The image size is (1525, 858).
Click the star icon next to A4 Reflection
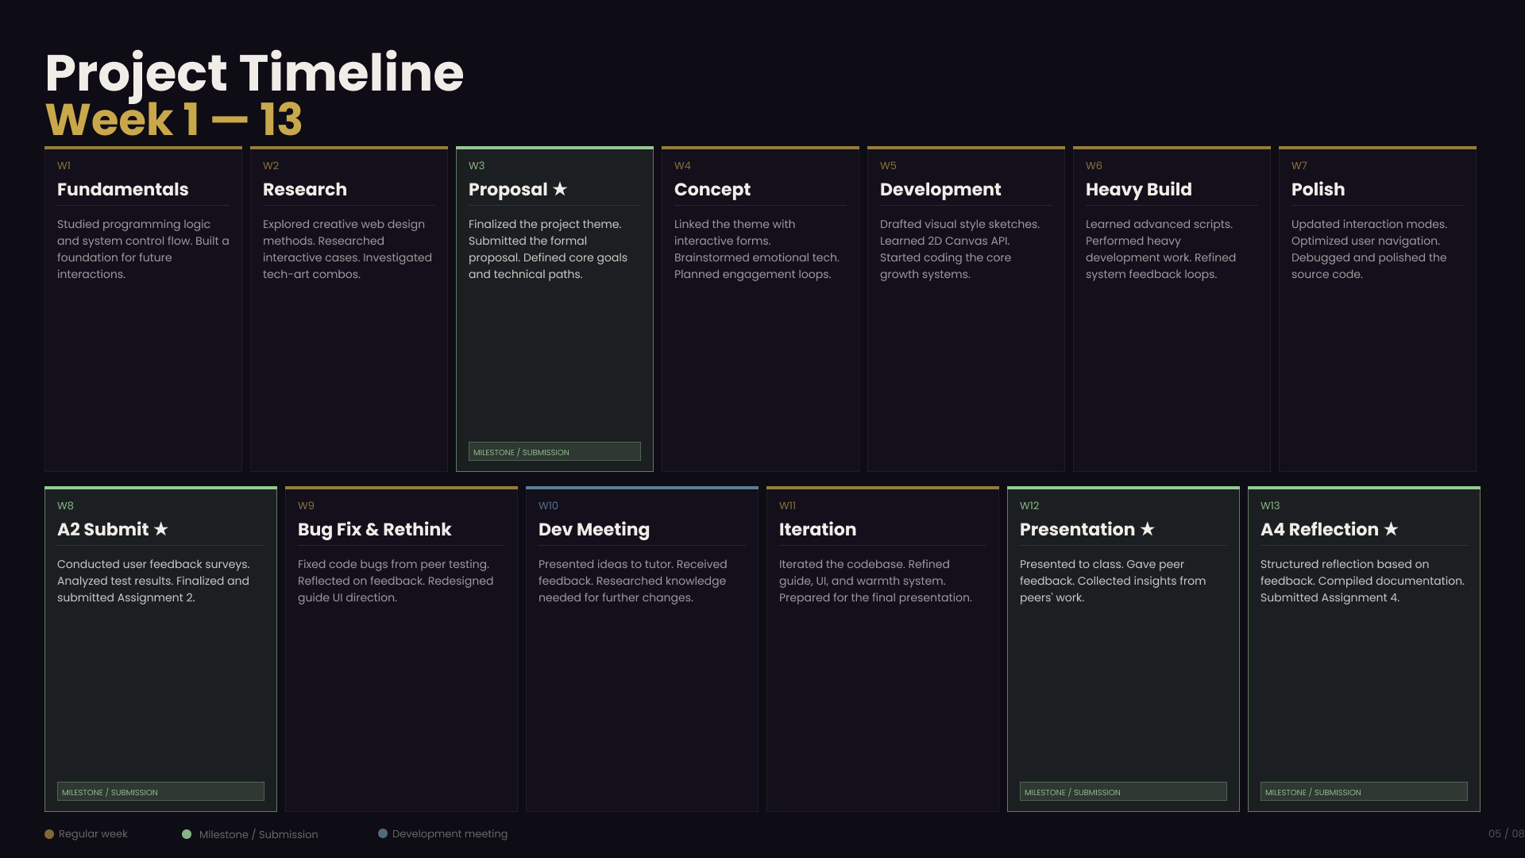click(x=1391, y=529)
